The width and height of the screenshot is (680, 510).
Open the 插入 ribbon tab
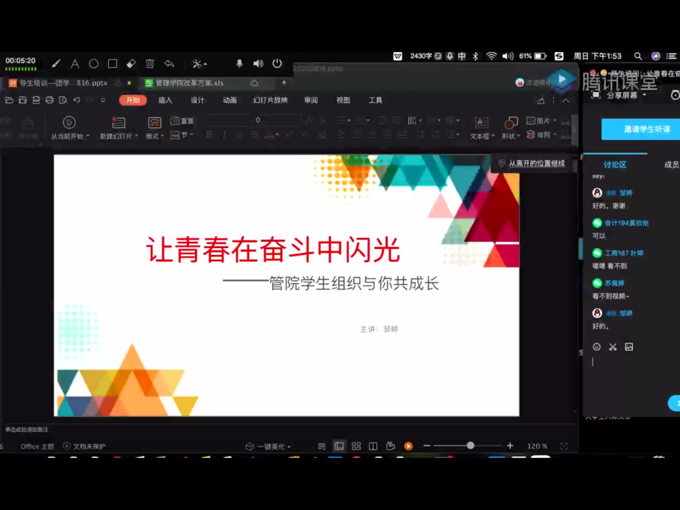coord(165,100)
